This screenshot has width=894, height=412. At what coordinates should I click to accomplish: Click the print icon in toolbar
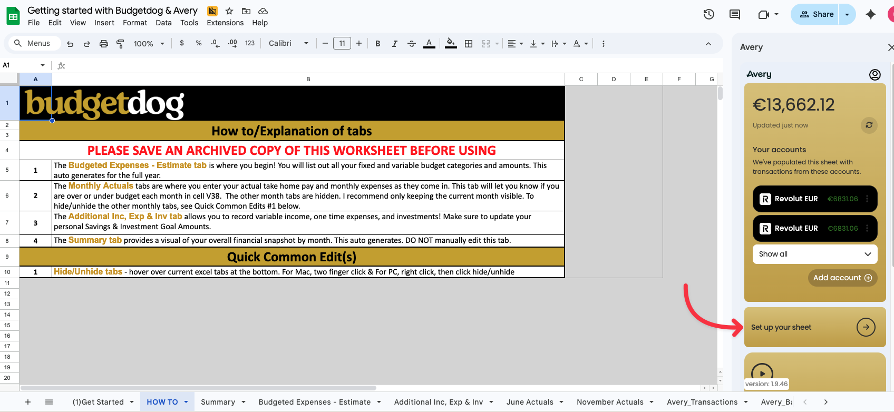click(x=104, y=44)
